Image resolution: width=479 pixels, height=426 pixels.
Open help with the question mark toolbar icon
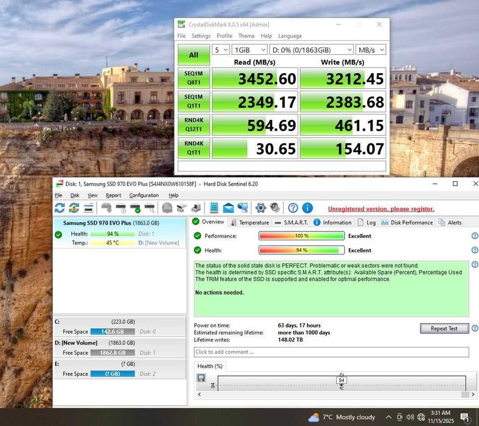[293, 208]
